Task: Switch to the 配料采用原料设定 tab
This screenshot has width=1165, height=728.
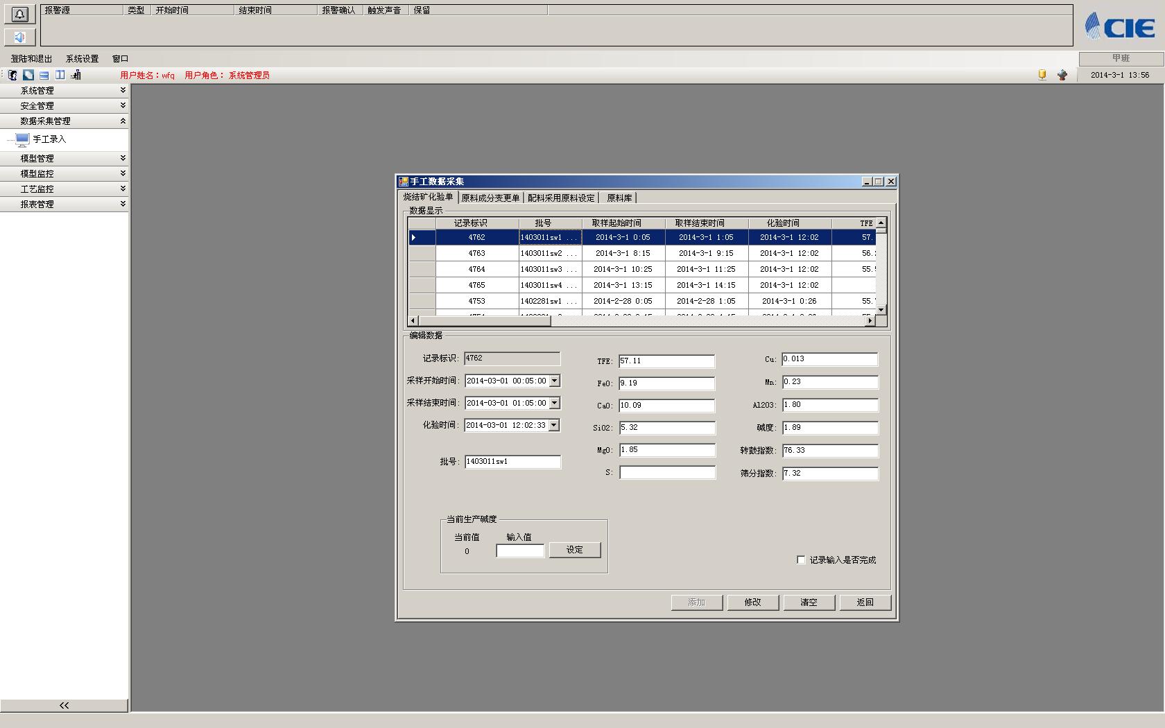Action: point(561,198)
